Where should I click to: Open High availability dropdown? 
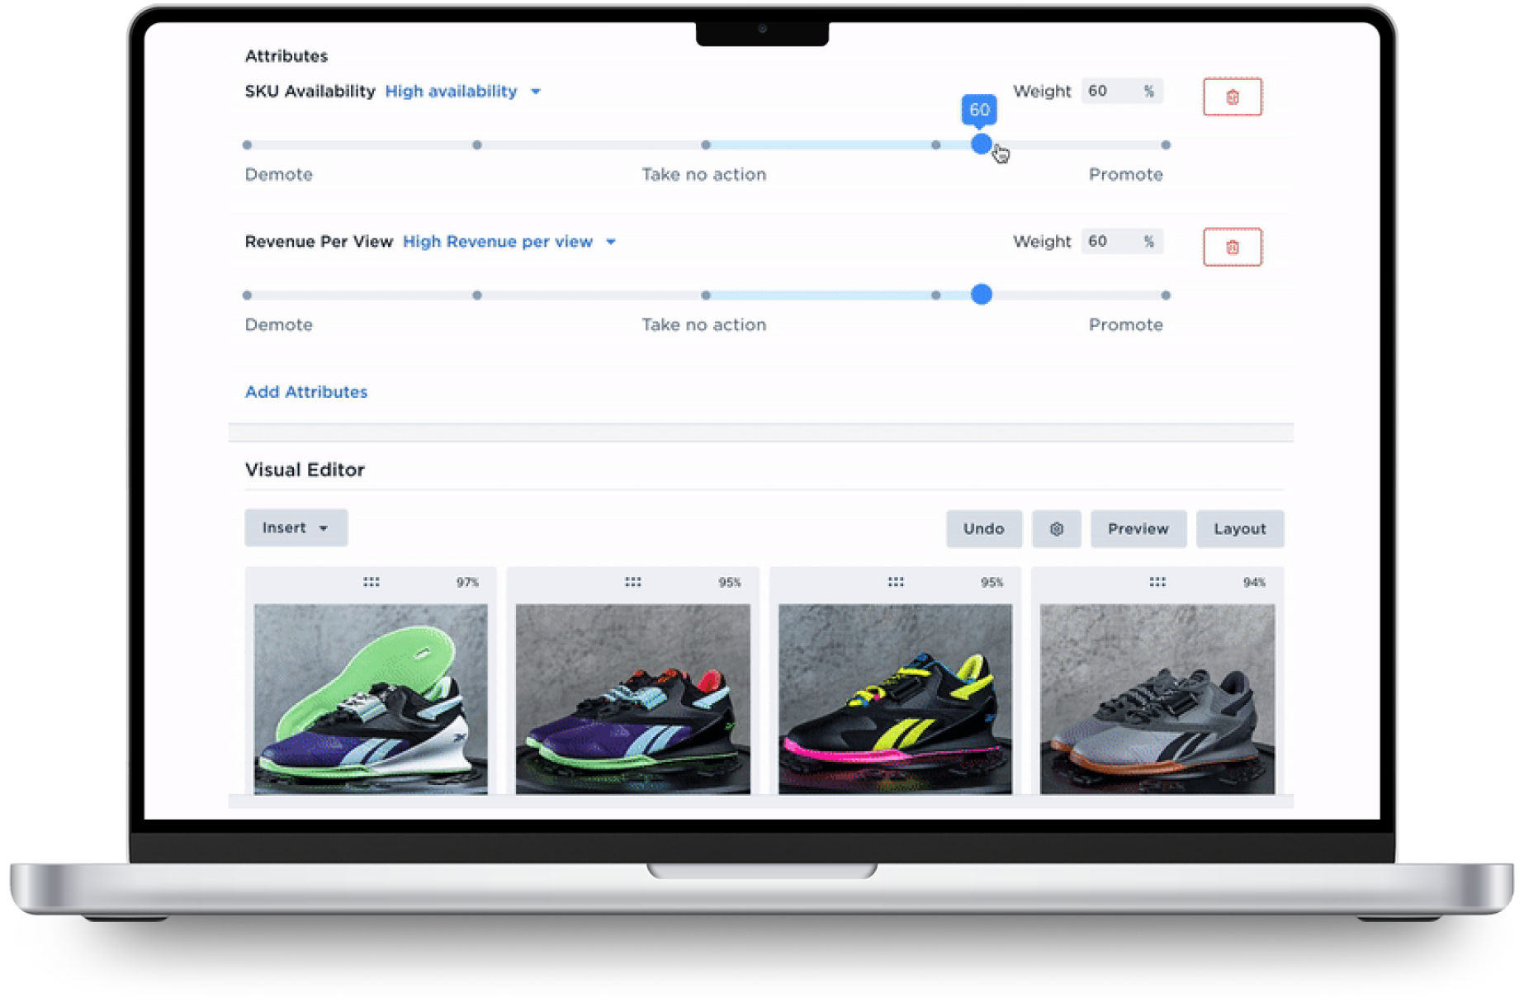tap(462, 92)
